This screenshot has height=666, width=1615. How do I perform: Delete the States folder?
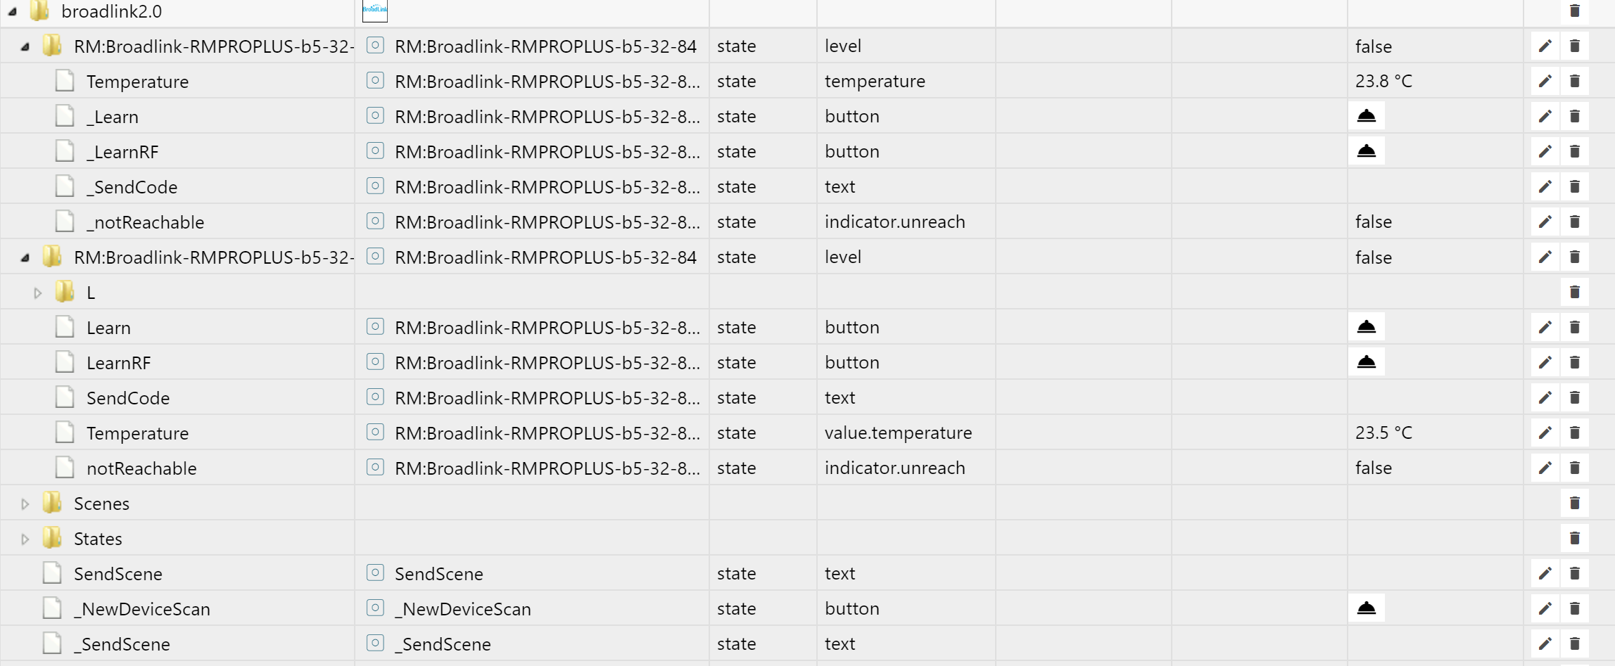click(x=1575, y=538)
